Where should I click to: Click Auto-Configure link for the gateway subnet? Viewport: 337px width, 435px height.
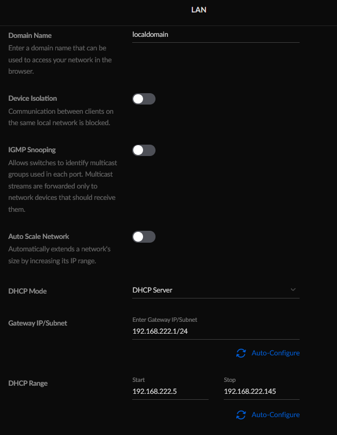click(x=275, y=353)
